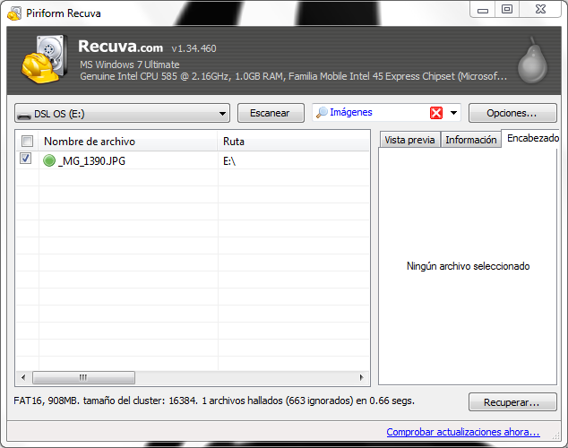Image resolution: width=568 pixels, height=448 pixels.
Task: Click the Escanear button
Action: (271, 113)
